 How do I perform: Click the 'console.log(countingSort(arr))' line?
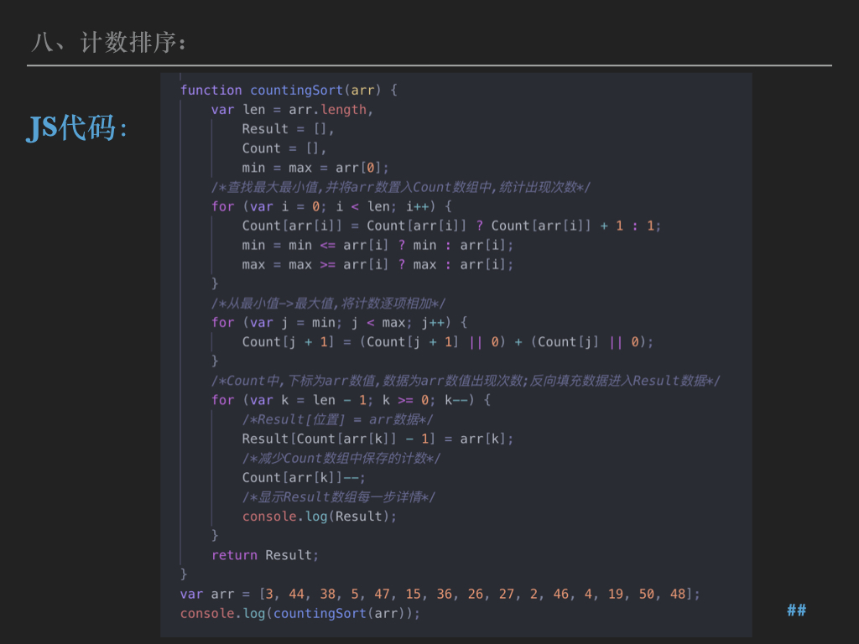point(300,613)
